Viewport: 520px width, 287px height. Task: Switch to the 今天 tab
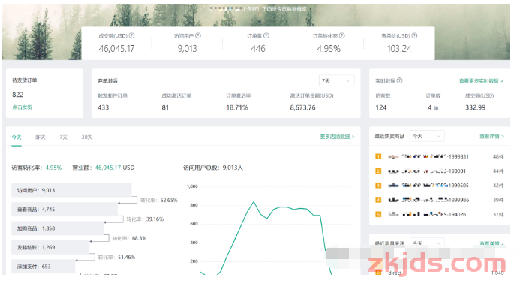coord(17,137)
